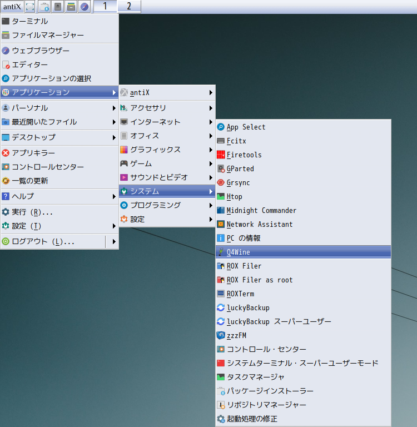This screenshot has width=417, height=427.
Task: Open Htop process viewer icon
Action: coord(221,196)
